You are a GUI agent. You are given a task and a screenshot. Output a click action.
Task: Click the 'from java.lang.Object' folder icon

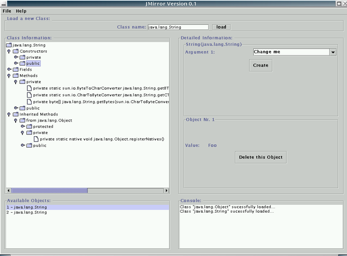[x=23, y=121]
